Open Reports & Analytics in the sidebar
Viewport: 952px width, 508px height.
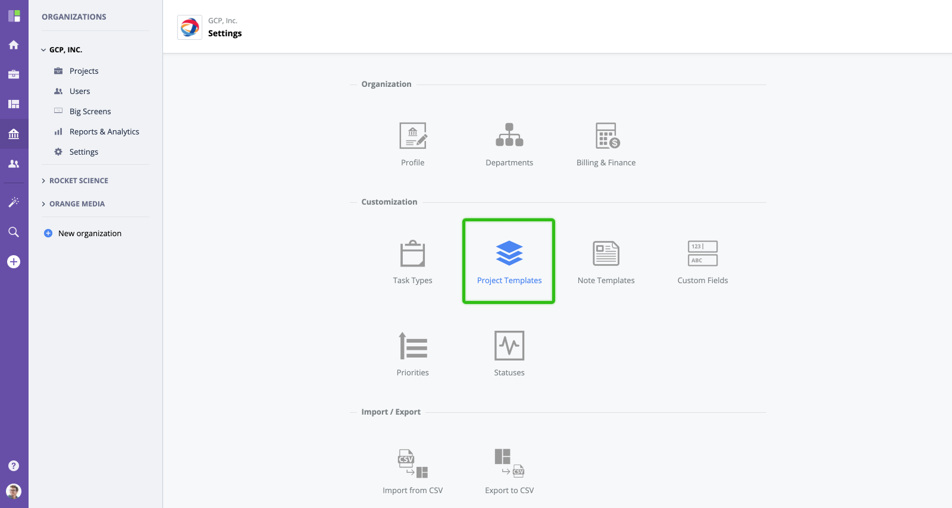point(104,131)
